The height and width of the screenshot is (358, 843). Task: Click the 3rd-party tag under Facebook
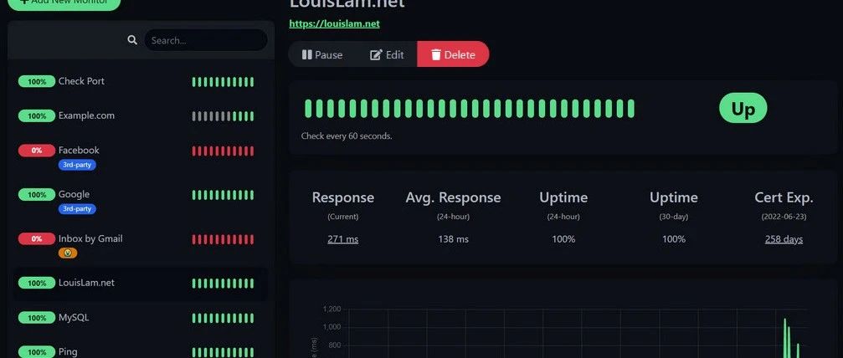pyautogui.click(x=77, y=165)
